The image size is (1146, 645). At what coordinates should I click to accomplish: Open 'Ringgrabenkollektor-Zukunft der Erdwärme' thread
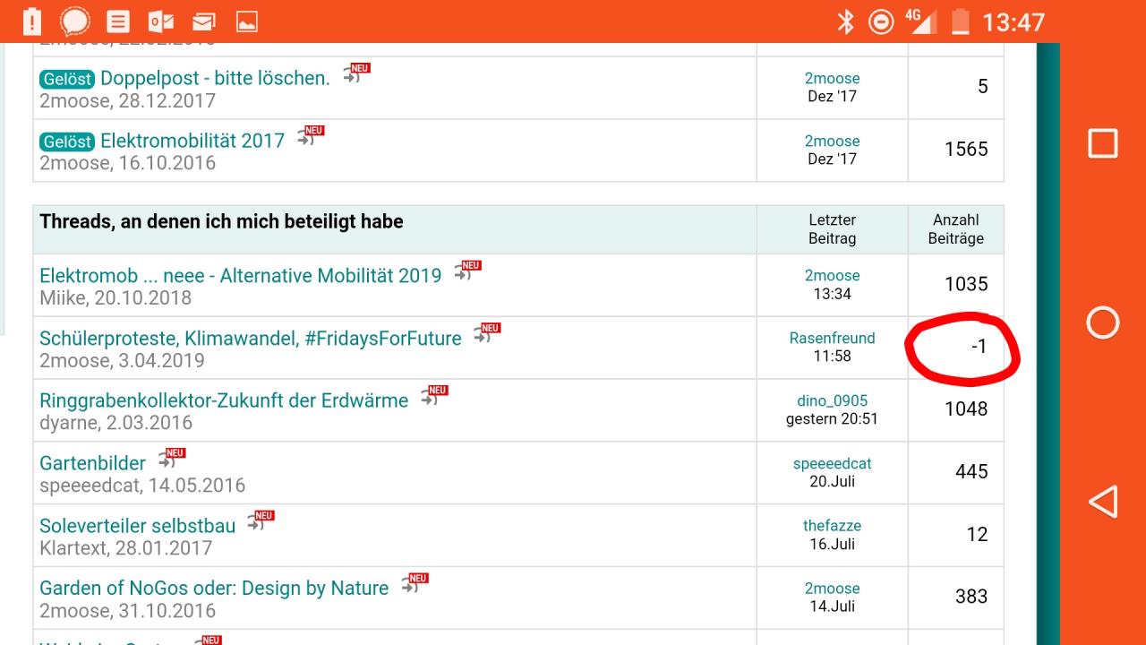224,400
